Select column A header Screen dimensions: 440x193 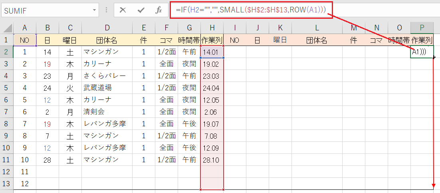[x=25, y=28]
